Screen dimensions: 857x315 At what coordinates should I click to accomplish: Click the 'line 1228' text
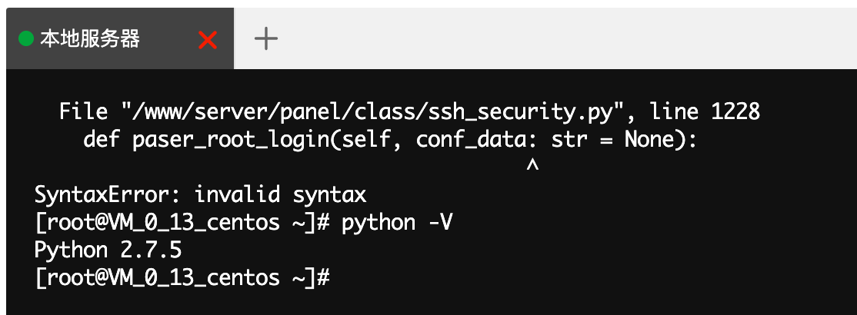(x=705, y=112)
